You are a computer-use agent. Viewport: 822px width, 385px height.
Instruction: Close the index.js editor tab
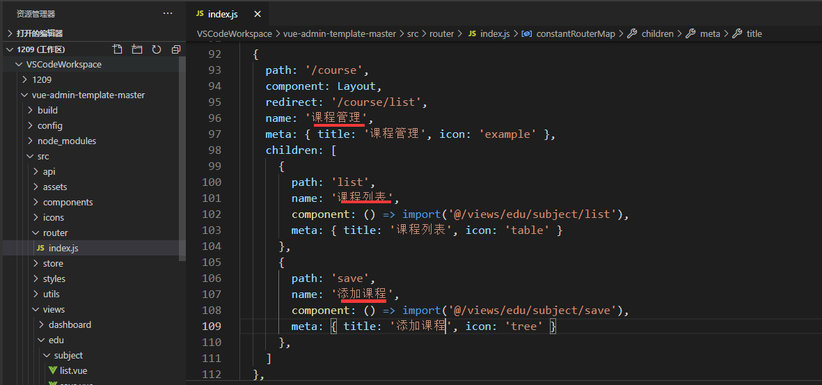click(258, 14)
